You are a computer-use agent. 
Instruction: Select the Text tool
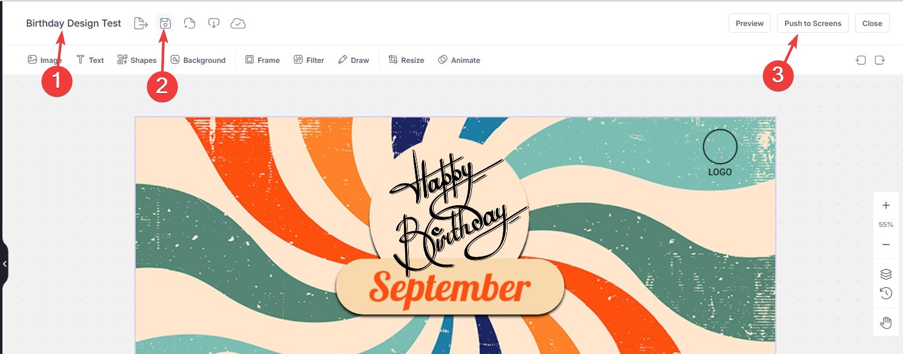[x=90, y=60]
